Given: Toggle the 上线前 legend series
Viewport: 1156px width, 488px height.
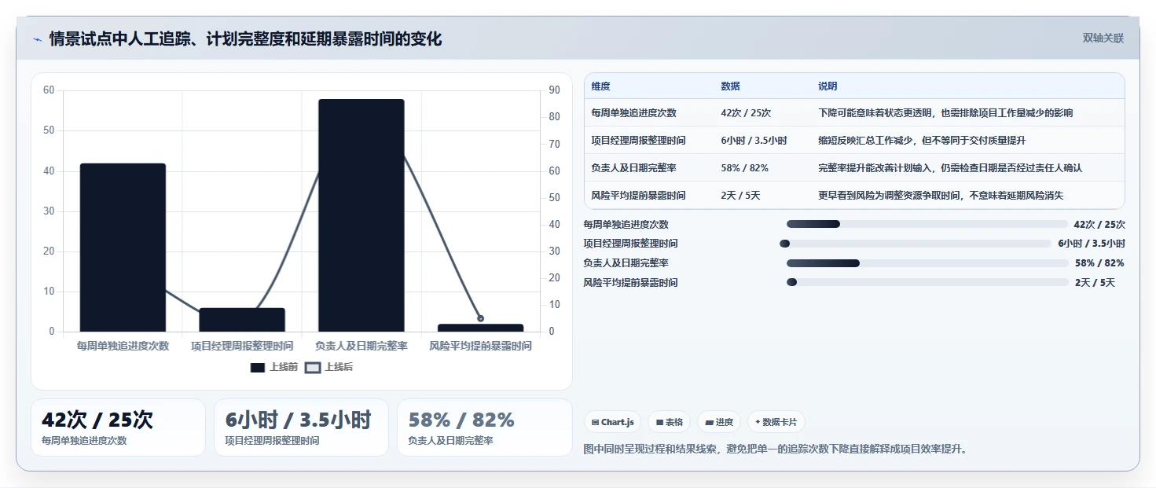Looking at the screenshot, I should pyautogui.click(x=273, y=367).
